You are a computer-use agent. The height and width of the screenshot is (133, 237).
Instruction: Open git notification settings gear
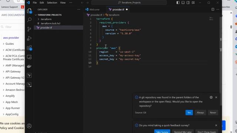pyautogui.click(x=211, y=98)
